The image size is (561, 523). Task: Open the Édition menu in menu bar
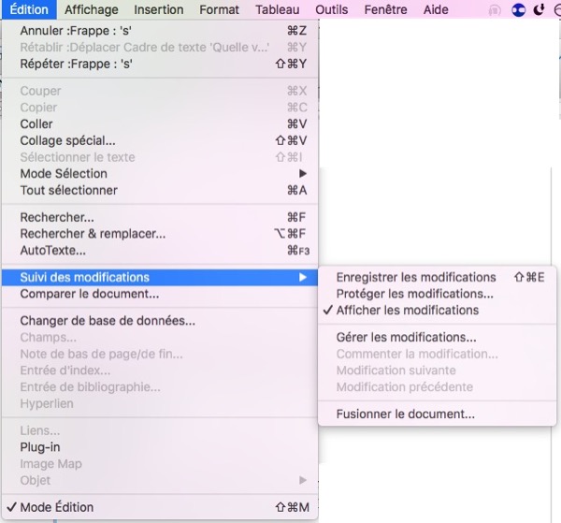pos(29,9)
